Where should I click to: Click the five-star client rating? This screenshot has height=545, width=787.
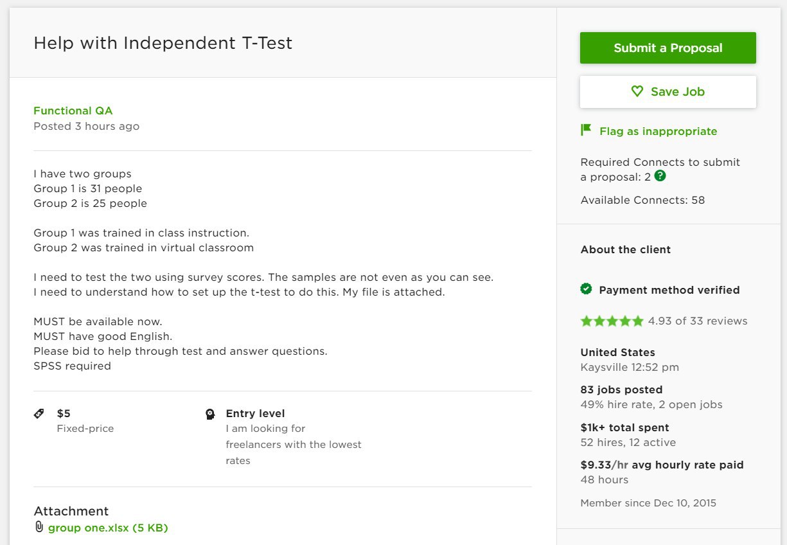point(612,321)
